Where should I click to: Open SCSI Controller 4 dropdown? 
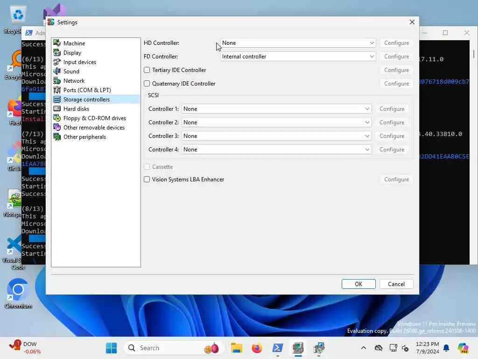pos(276,149)
